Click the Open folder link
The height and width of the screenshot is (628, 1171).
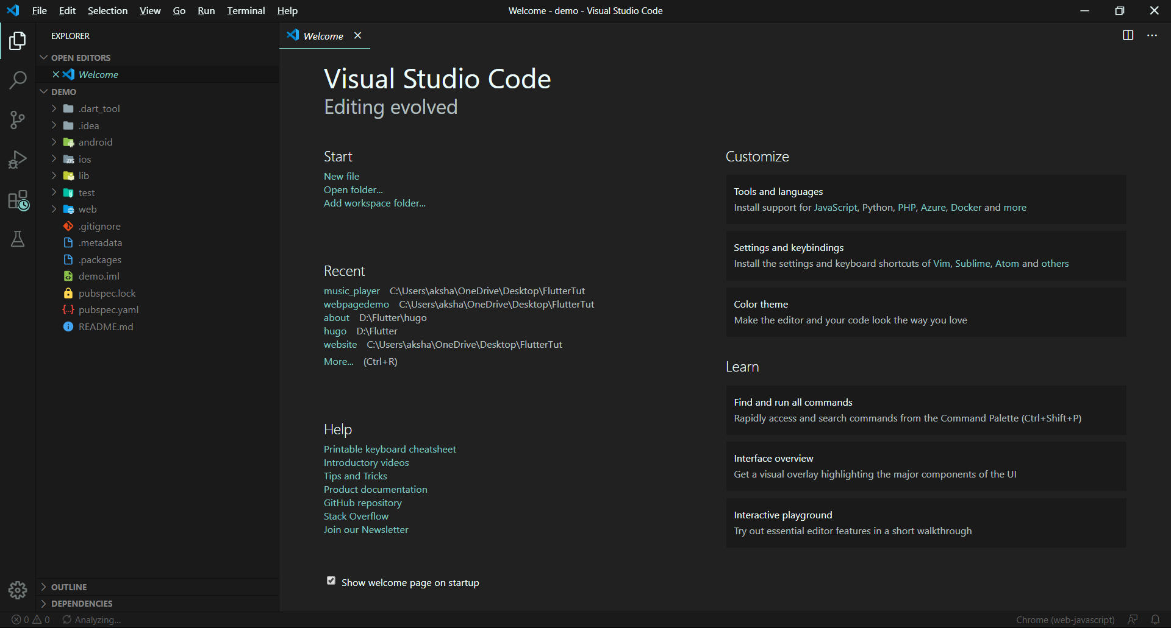click(x=353, y=189)
